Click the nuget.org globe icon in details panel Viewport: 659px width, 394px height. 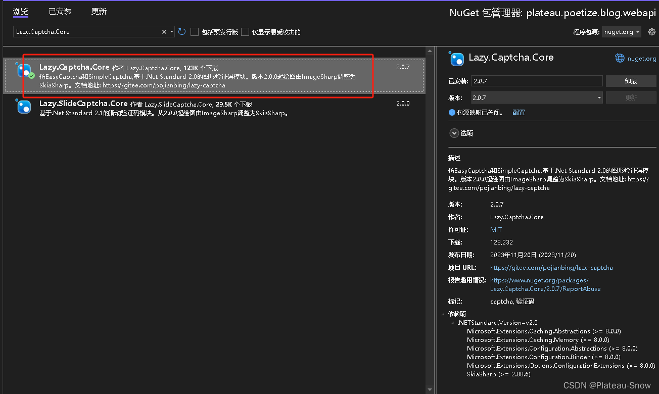620,58
